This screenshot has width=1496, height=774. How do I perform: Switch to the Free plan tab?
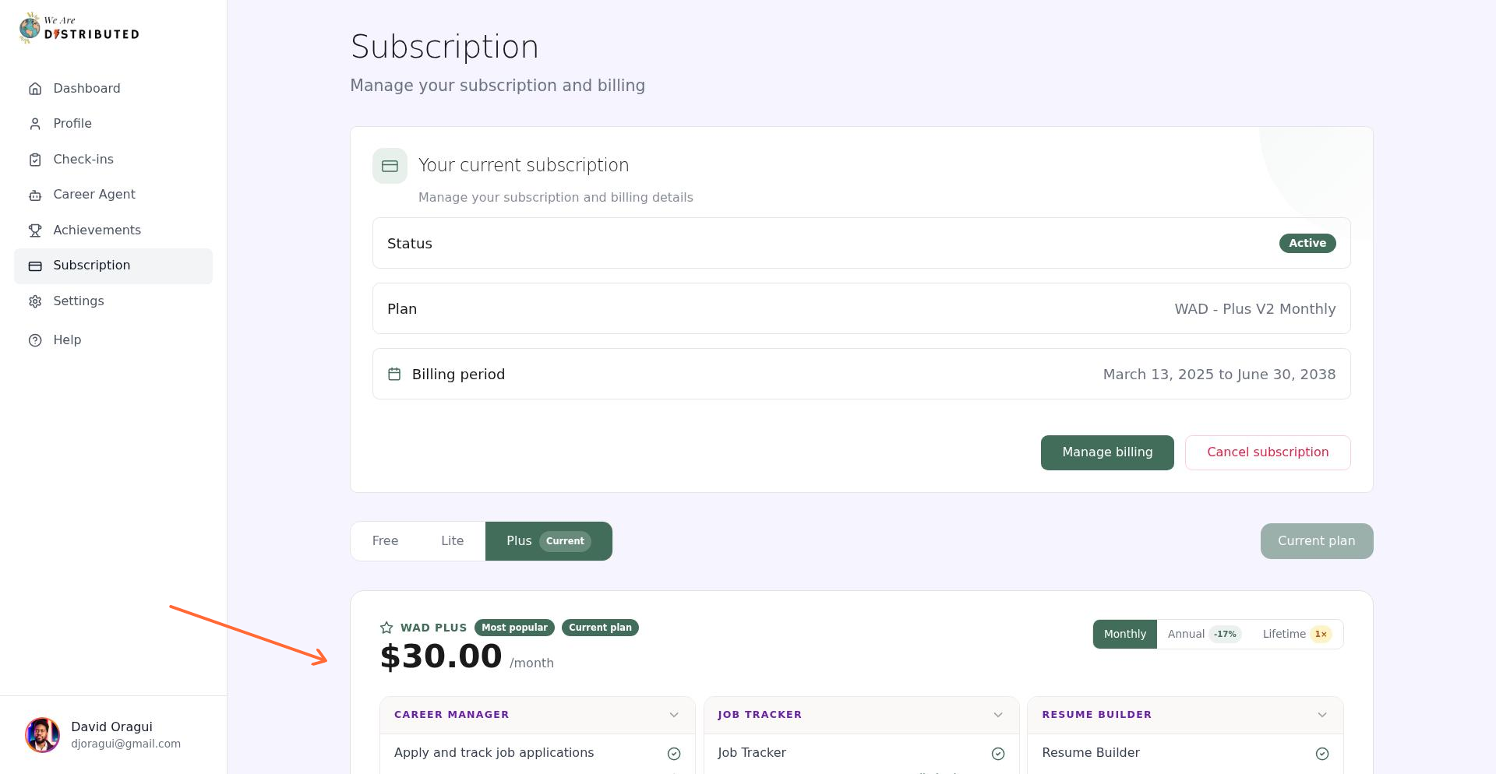click(x=385, y=541)
